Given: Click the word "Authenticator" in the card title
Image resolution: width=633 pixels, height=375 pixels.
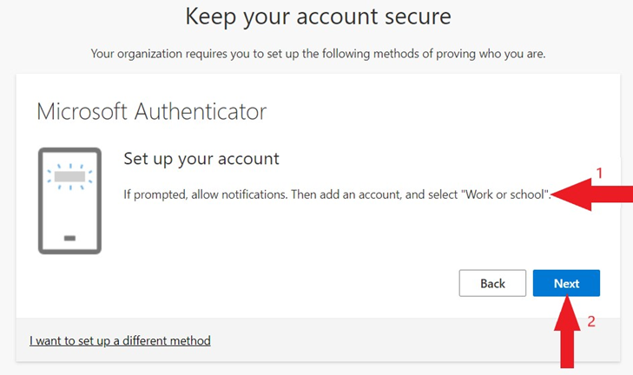Looking at the screenshot, I should 201,111.
